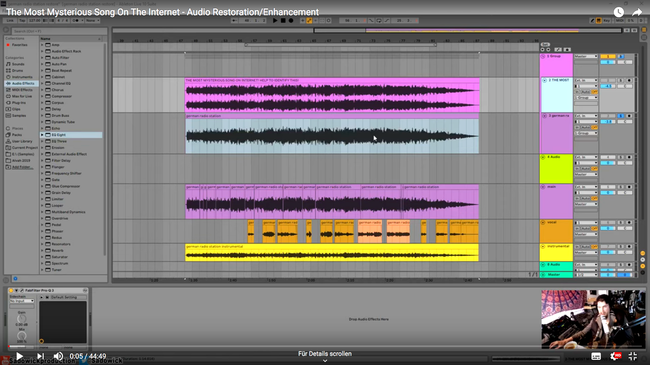Toggle subtitles in the video player
This screenshot has height=365, width=650.
click(x=596, y=356)
